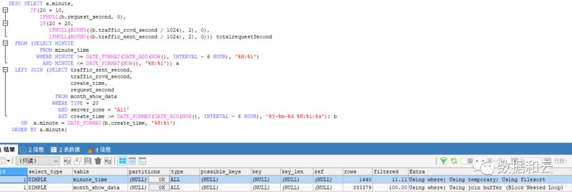Click 'DESC SELECT a.minute,' first code line

pyautogui.click(x=41, y=4)
